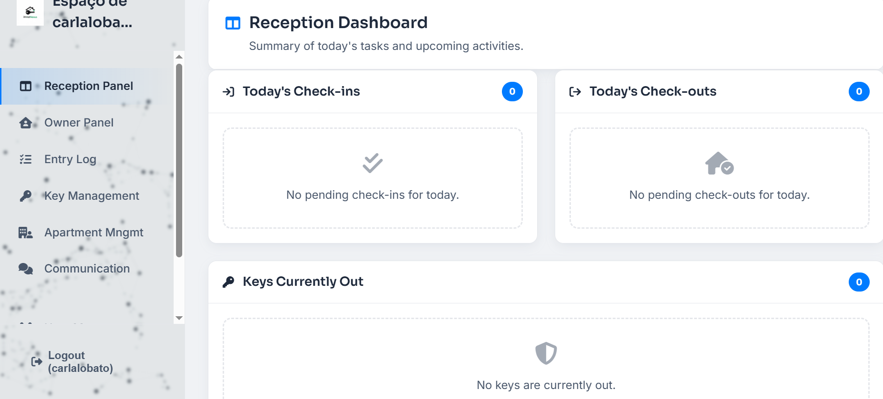Screen dimensions: 883x399
Task: Click the Today's Check-outs arrow icon
Action: (575, 92)
